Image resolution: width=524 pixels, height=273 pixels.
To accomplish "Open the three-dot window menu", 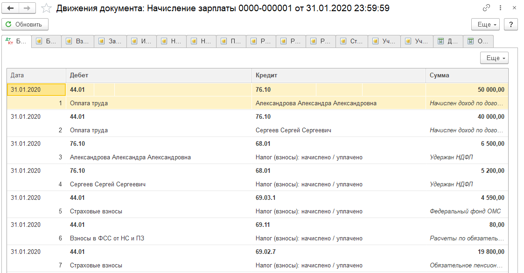I will coord(501,8).
